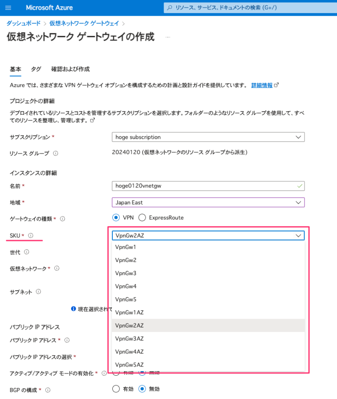Click the インスタンスの詳細 heading
Viewport: 337px width, 399px height.
coord(33,173)
